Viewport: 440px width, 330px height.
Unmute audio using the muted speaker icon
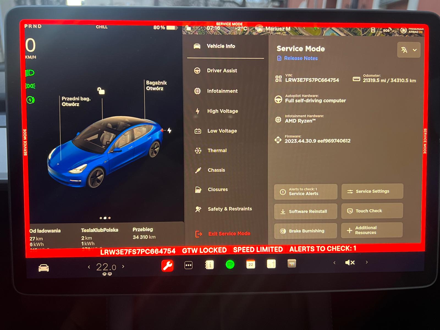tap(349, 262)
